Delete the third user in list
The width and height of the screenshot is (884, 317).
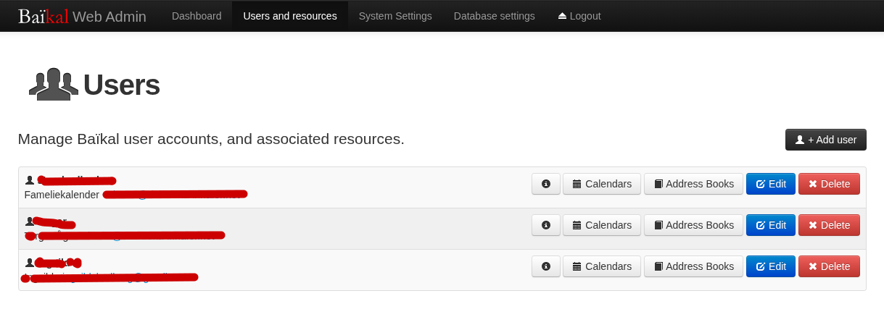pyautogui.click(x=829, y=266)
